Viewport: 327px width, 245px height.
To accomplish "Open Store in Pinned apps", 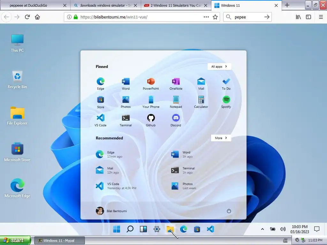I will (x=101, y=102).
